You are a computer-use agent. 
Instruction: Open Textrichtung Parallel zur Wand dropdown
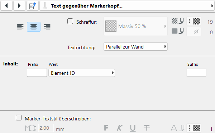pyautogui.click(x=135, y=47)
